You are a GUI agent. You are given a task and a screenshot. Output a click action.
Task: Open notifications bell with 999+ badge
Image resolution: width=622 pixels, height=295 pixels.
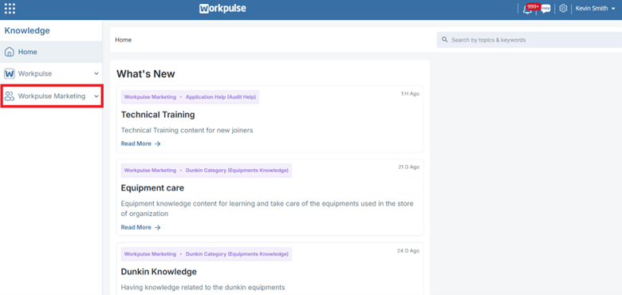click(x=527, y=9)
